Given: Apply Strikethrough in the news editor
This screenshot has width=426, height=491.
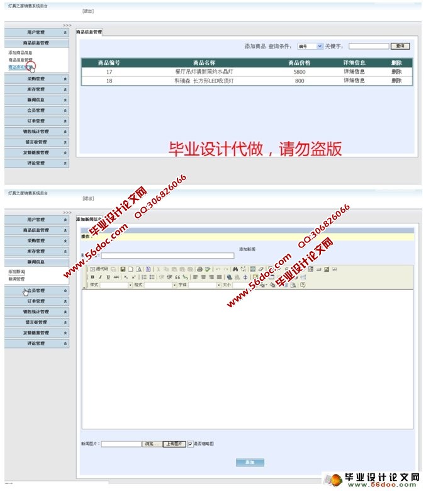Looking at the screenshot, I should pos(116,277).
